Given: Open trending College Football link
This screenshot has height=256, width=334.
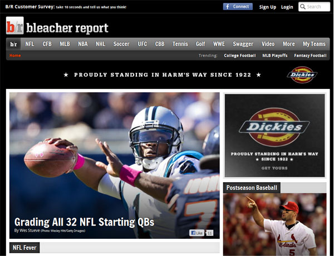Looking at the screenshot, I should [240, 56].
